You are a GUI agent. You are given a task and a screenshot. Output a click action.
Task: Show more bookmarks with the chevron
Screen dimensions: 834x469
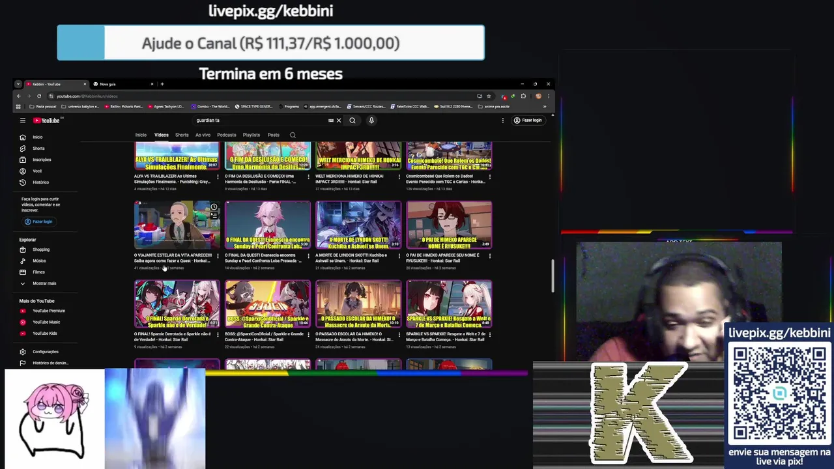[545, 107]
